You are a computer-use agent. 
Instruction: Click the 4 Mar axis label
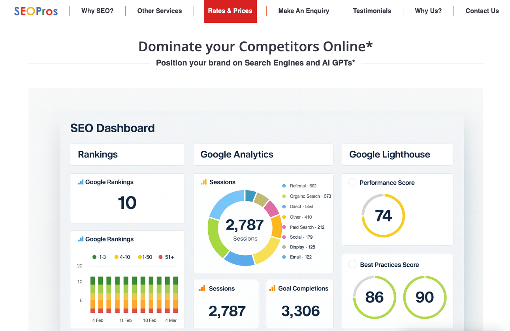tap(171, 320)
